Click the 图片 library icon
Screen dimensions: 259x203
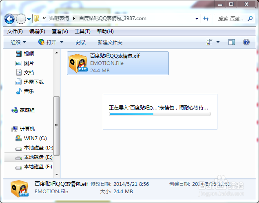pos(19,63)
